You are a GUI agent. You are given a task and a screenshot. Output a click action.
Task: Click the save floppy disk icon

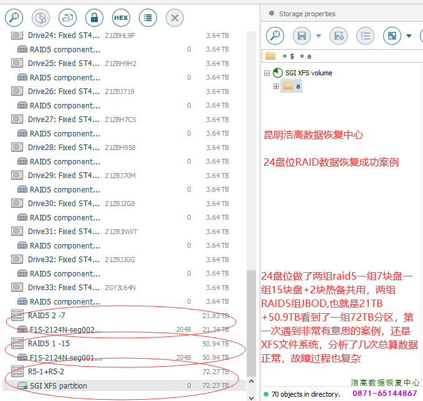pos(302,35)
